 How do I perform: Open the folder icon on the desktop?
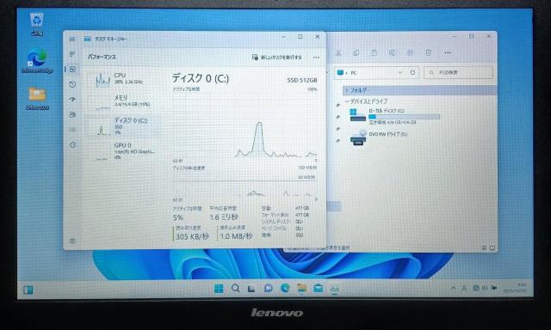coord(37,99)
